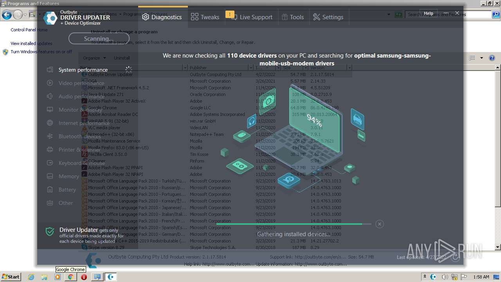
Task: Click the Internet performance globe icon
Action: (50, 123)
